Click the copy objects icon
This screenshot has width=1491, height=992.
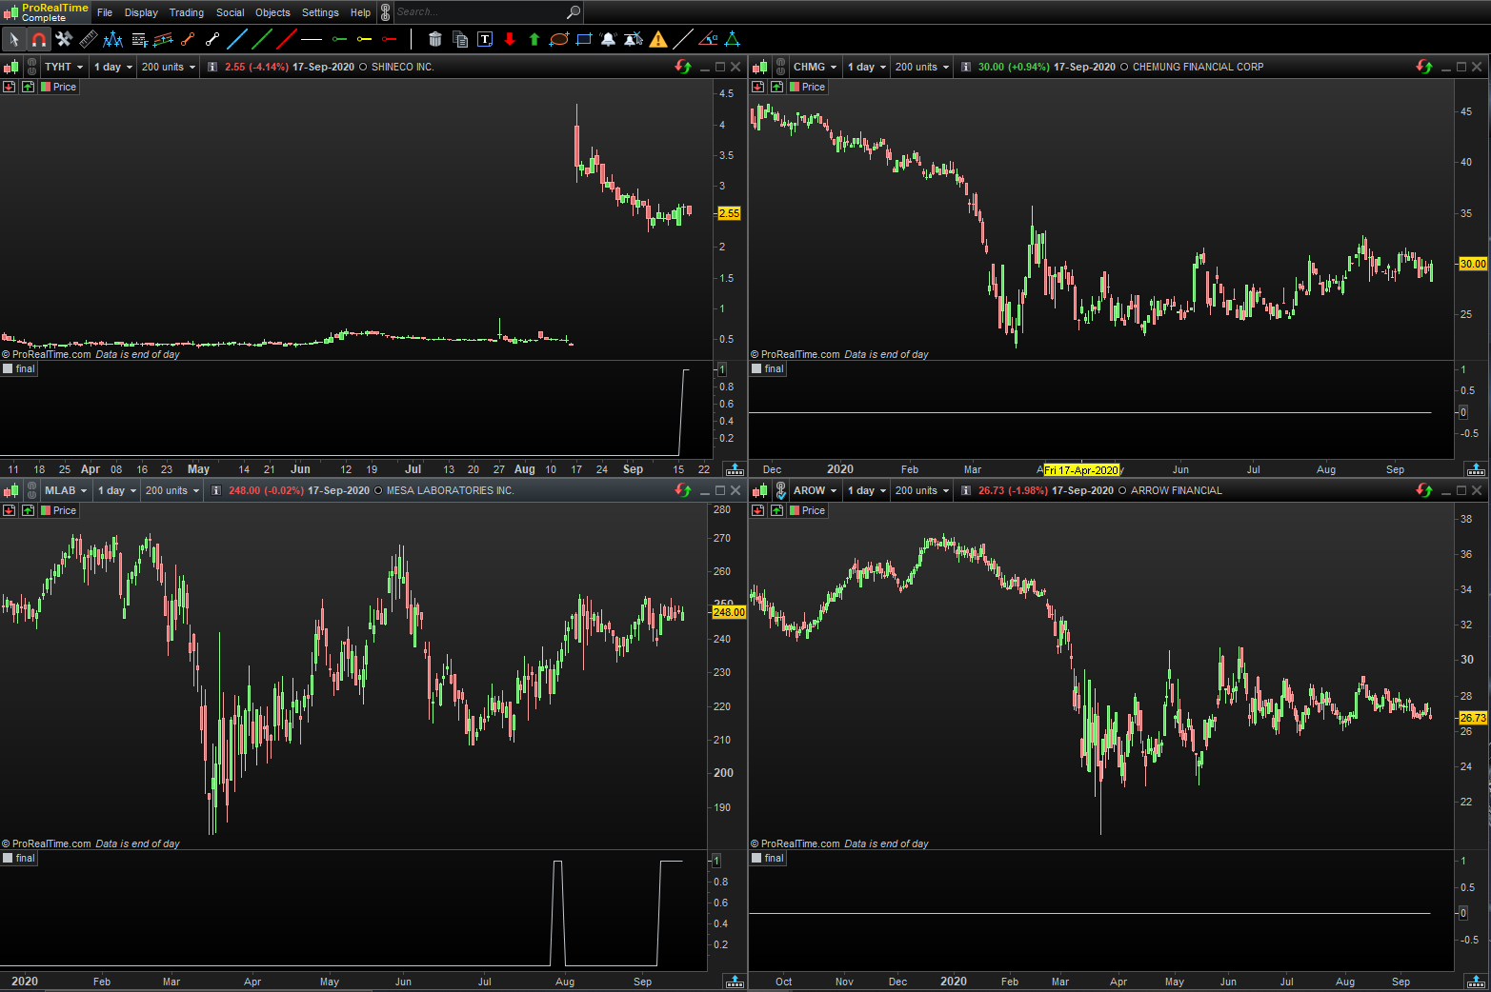[x=460, y=39]
